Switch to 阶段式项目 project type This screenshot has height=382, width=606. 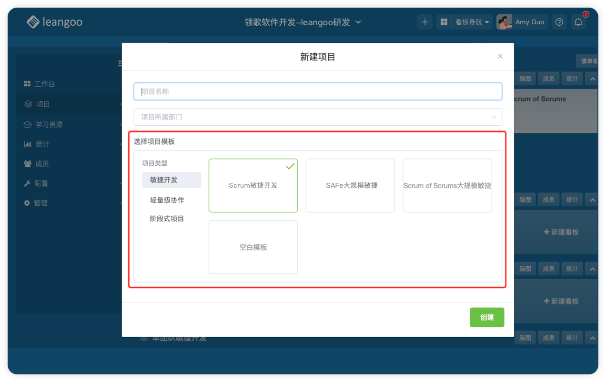[167, 219]
